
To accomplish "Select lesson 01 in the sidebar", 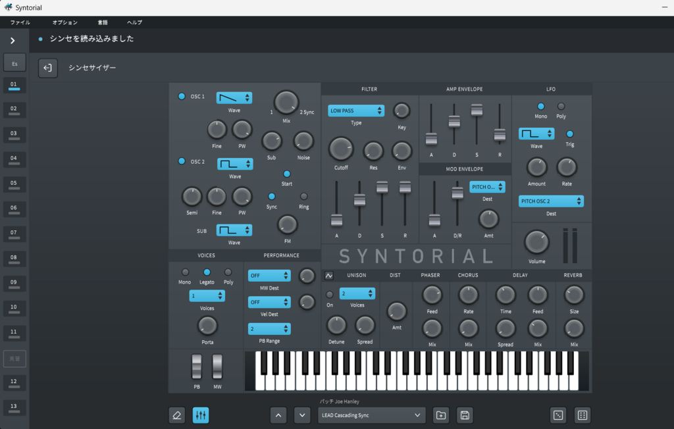I will coord(14,85).
